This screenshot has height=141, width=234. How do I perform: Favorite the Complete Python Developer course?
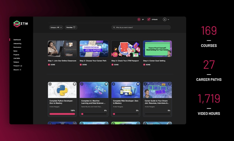click(x=74, y=84)
